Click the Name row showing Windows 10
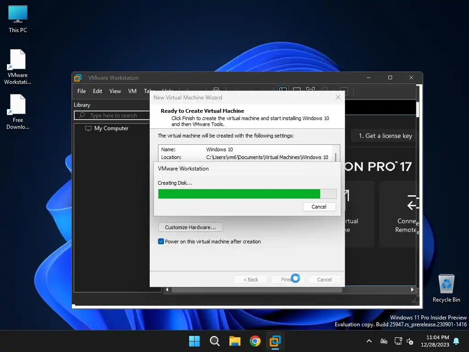469x352 pixels. [x=245, y=149]
